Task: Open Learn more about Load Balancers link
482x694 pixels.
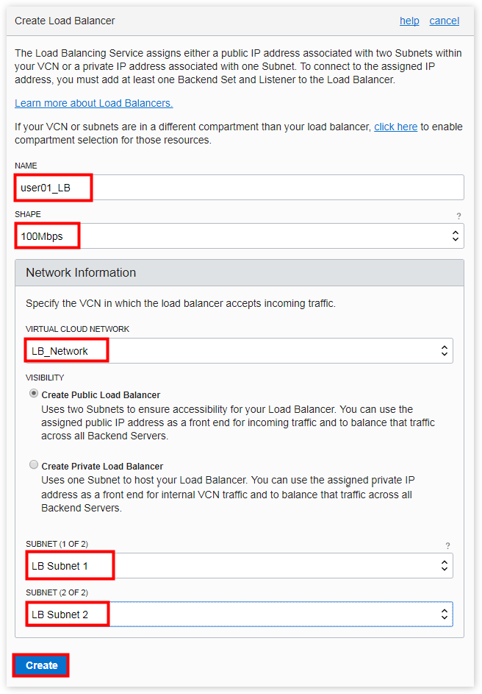Action: (x=94, y=103)
